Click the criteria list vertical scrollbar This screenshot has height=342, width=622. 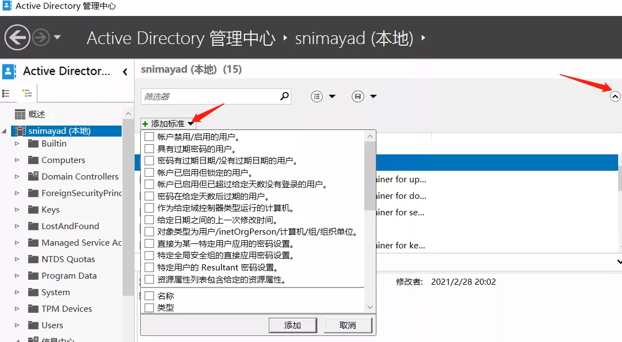click(370, 176)
